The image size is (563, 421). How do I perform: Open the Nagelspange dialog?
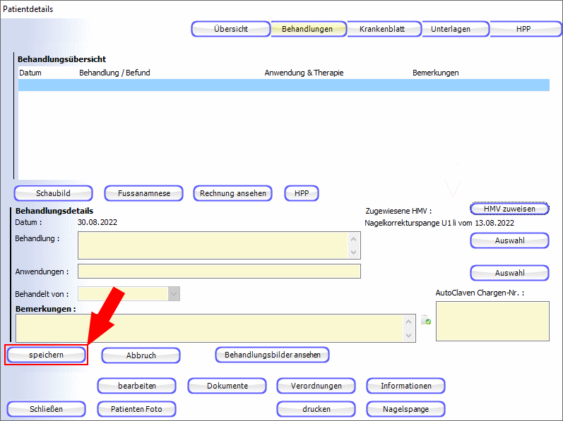pos(406,409)
